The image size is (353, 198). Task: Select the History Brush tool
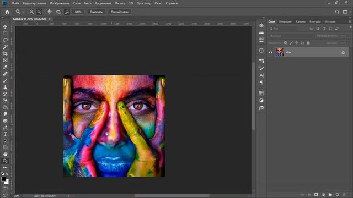(x=5, y=94)
